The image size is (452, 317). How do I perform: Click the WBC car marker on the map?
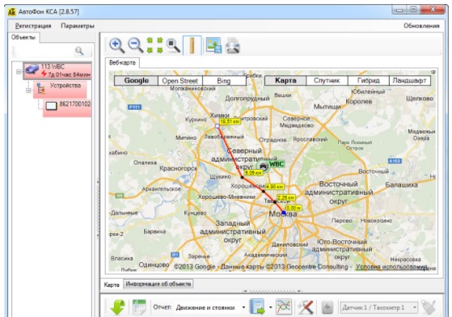click(x=263, y=166)
